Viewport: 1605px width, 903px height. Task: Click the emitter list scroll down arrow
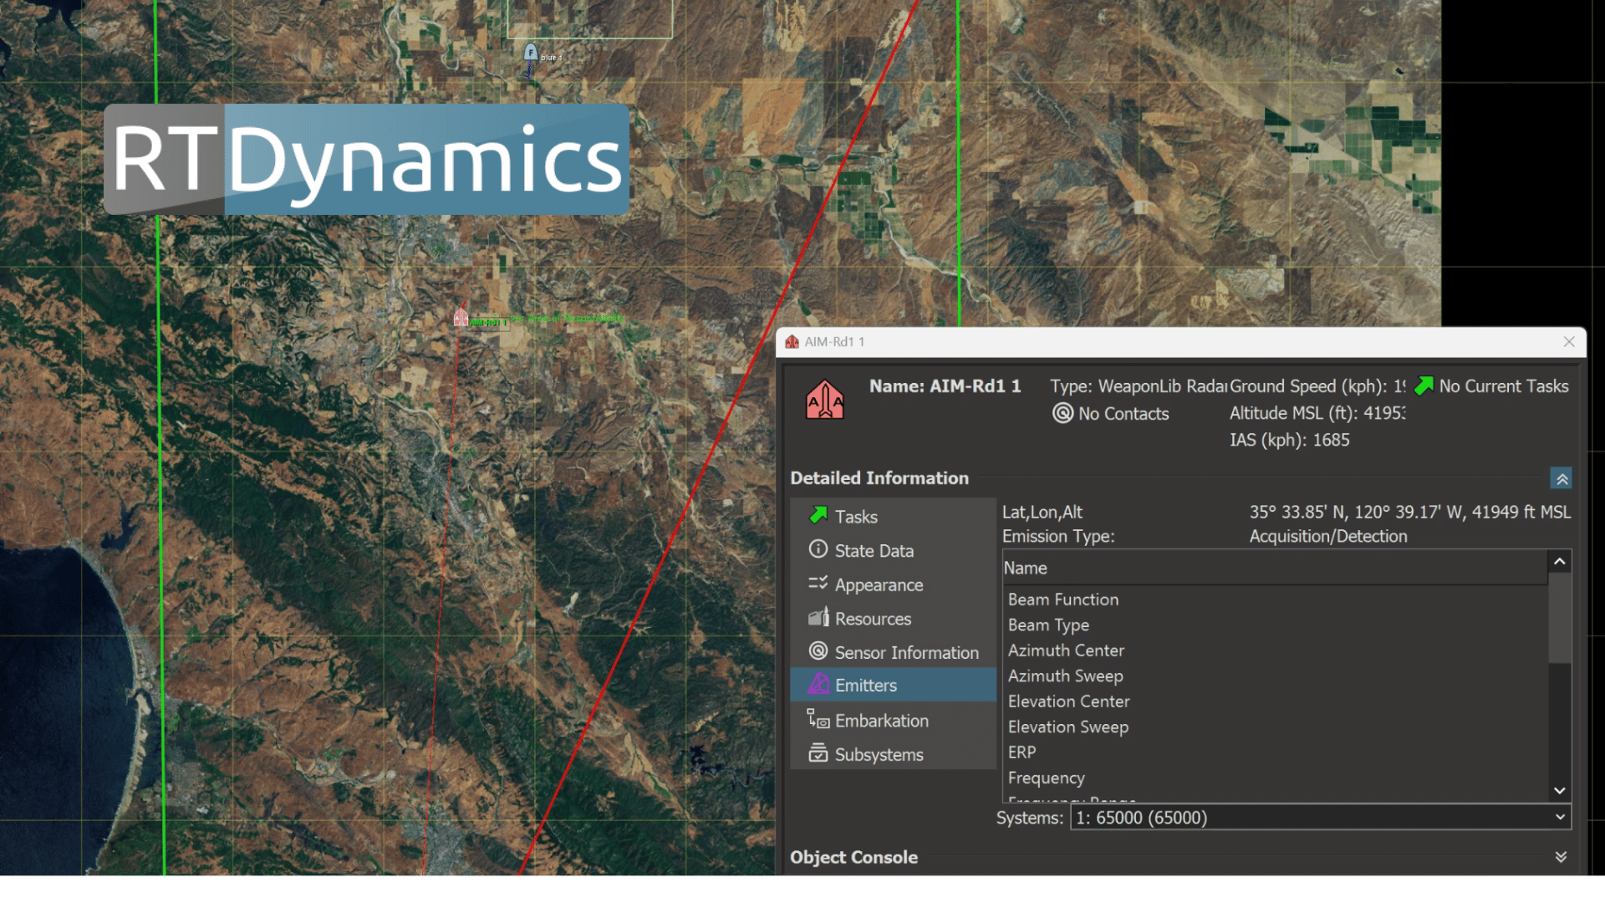point(1559,791)
